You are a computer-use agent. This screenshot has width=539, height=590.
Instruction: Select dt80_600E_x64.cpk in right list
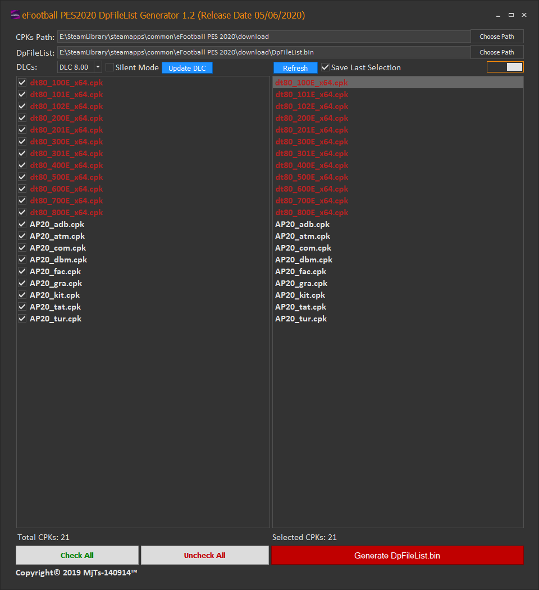[398, 189]
